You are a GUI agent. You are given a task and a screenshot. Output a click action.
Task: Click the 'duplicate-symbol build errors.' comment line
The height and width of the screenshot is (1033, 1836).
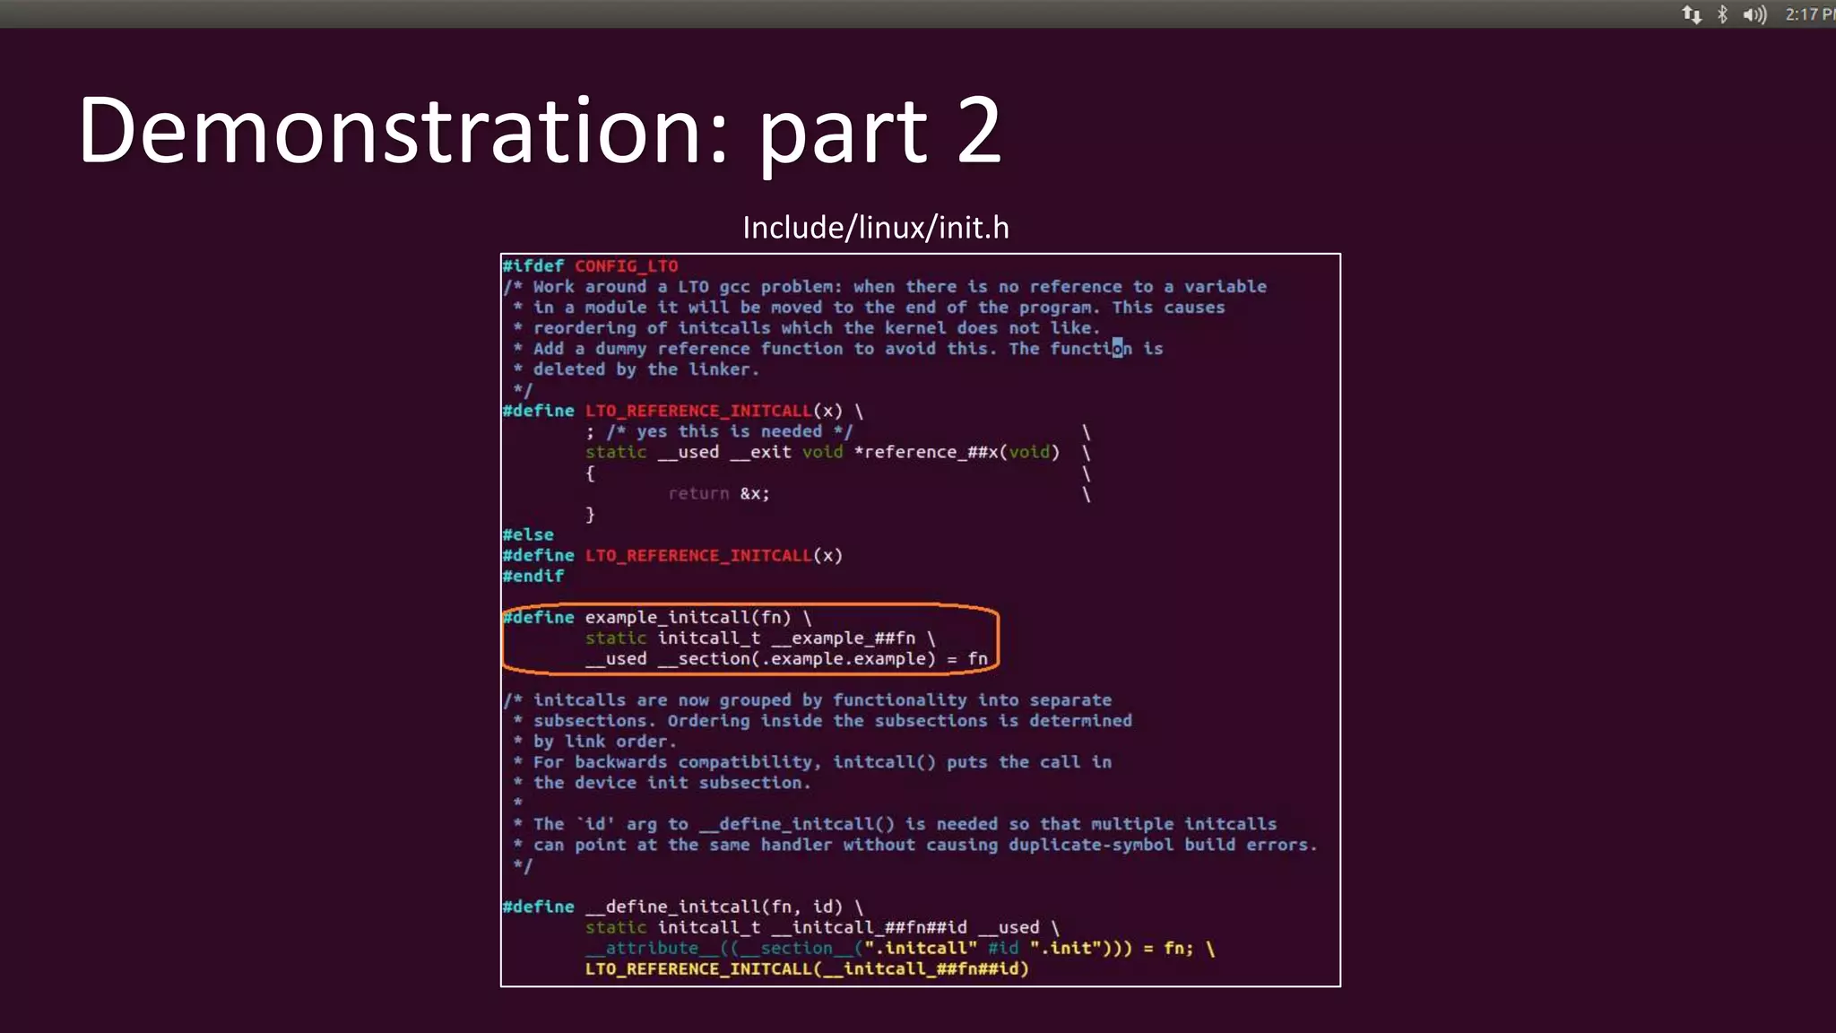click(x=915, y=844)
